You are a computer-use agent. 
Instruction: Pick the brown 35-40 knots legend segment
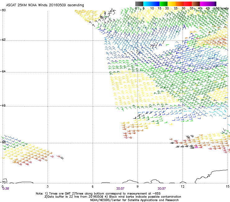(196, 4)
